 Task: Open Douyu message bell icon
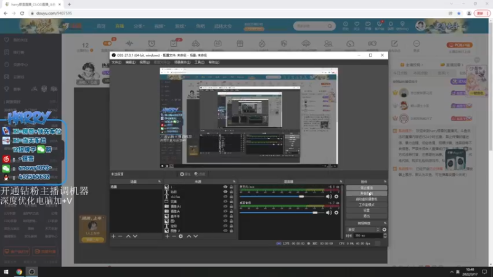click(x=391, y=24)
